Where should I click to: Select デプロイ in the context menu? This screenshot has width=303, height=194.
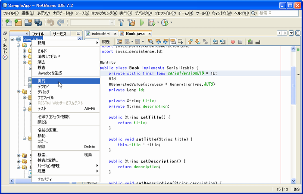tap(66, 87)
